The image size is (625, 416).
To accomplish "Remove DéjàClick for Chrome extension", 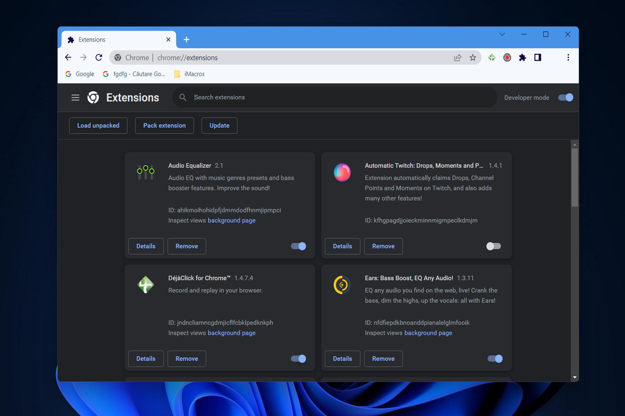I will [187, 359].
